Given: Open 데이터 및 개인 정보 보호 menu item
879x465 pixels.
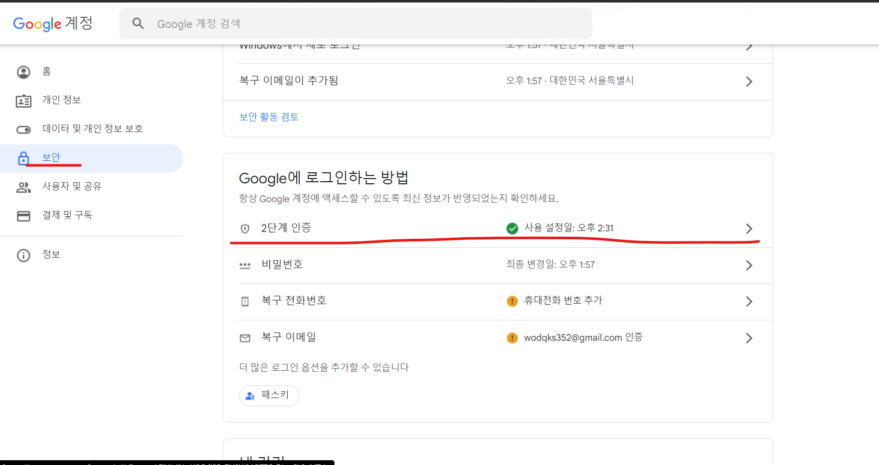Looking at the screenshot, I should 92,129.
